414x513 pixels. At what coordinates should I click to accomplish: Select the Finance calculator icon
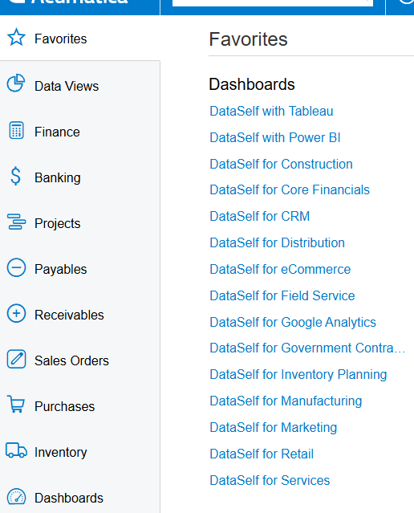pos(16,130)
